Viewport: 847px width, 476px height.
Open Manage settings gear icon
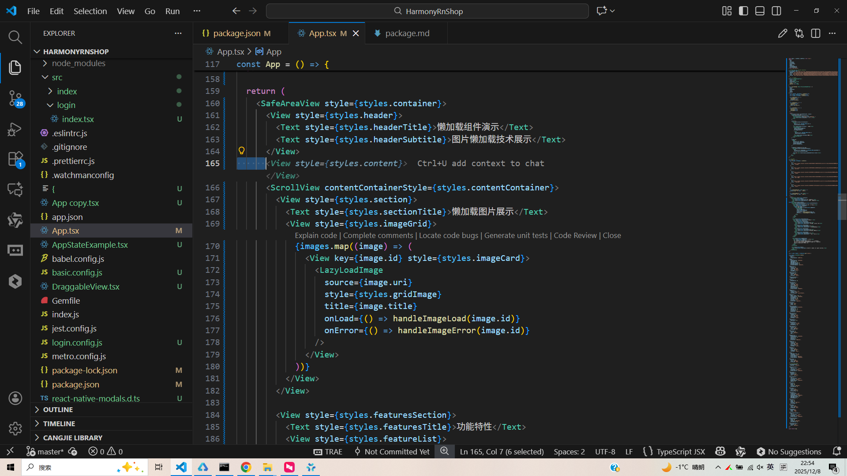pos(15,428)
